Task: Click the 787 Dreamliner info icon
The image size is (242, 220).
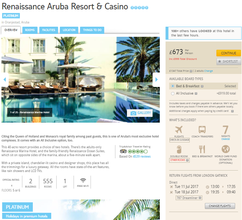Action: click(x=200, y=198)
